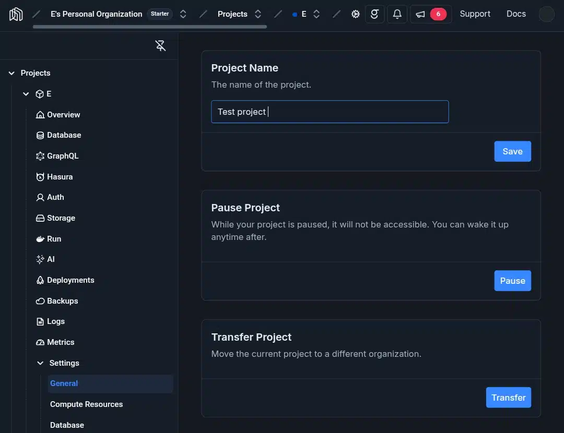Pause the project
Viewport: 564px width, 433px height.
click(512, 281)
